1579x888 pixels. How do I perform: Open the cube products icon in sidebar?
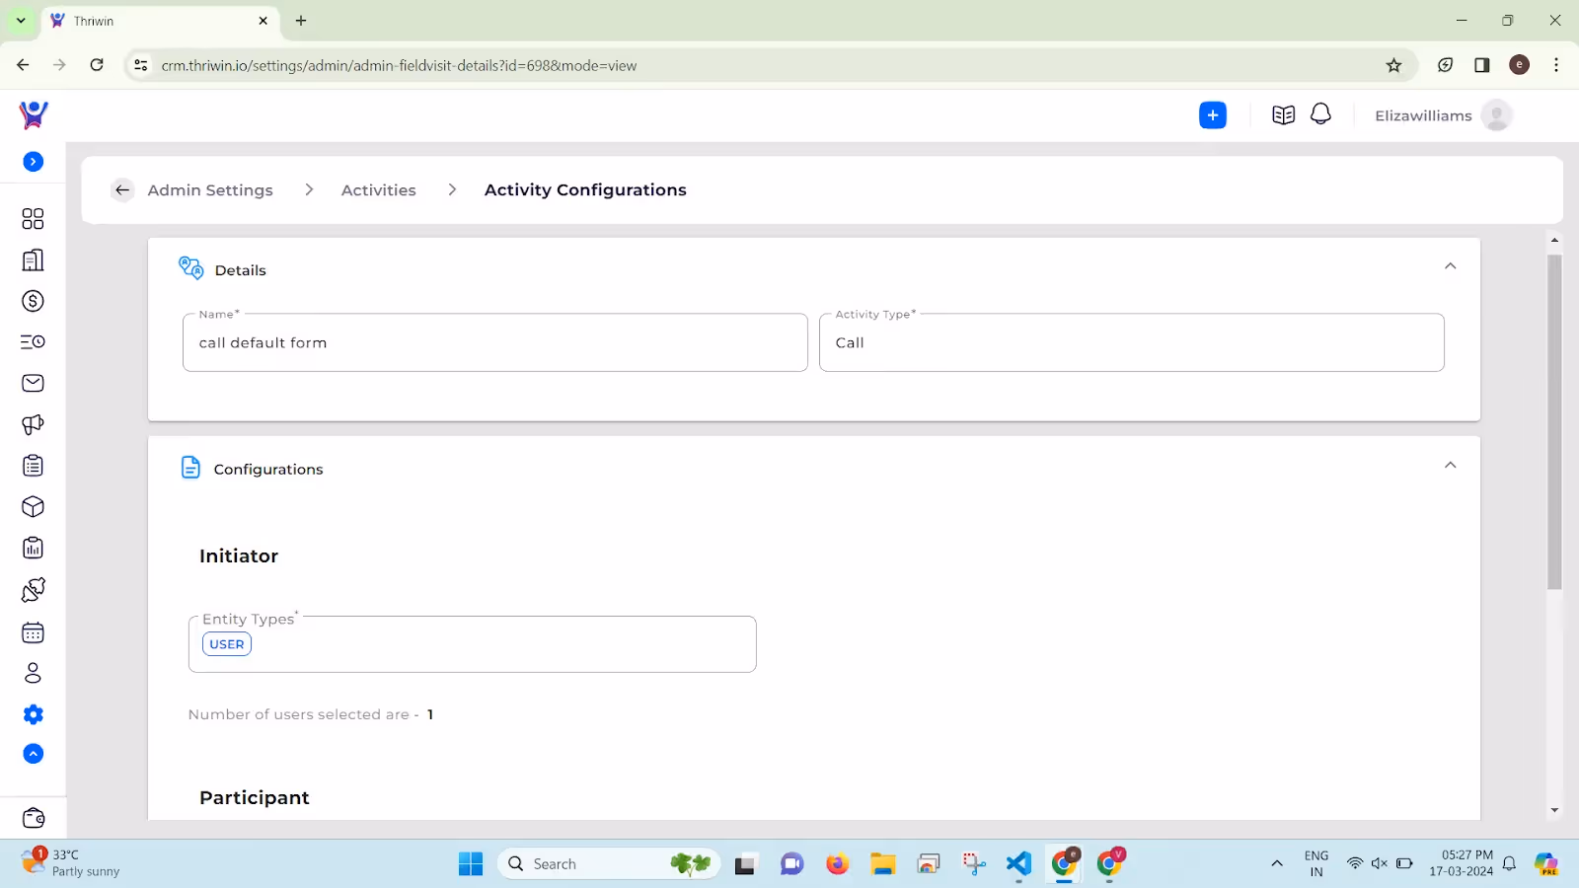33,507
